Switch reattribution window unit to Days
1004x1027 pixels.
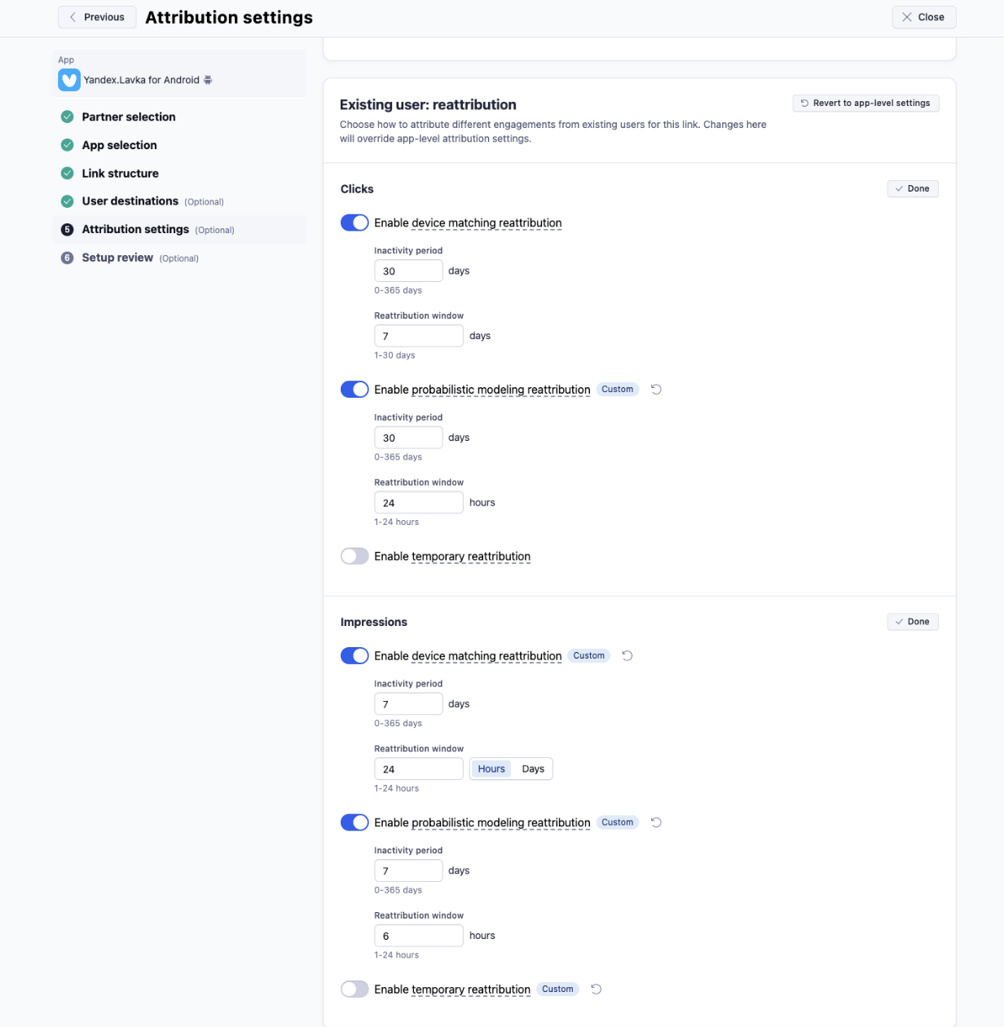[533, 769]
